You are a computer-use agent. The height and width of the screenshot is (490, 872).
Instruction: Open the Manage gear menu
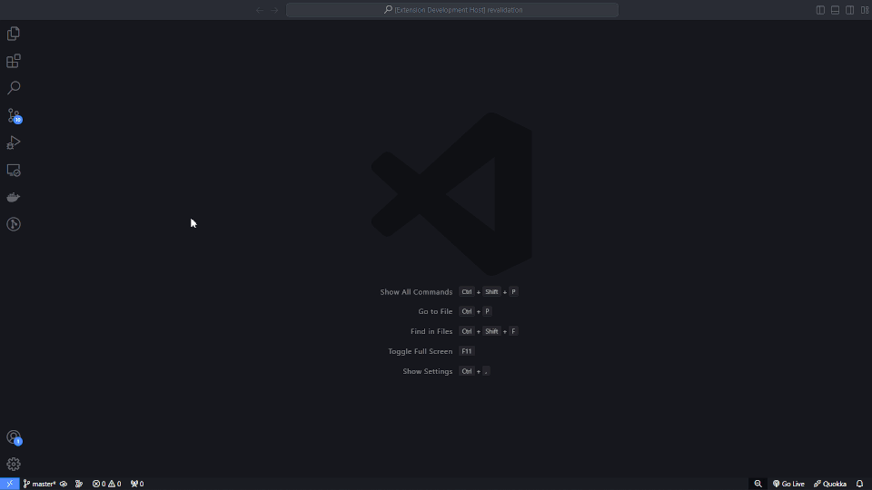point(14,465)
